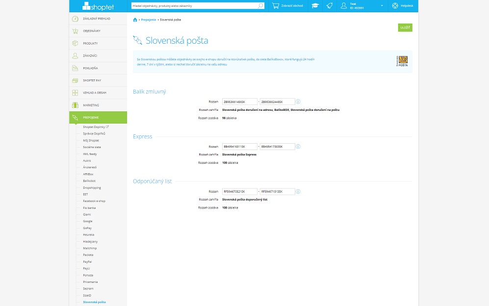489x306 pixels.
Task: Click Balík zmluvný range end field
Action: point(277,102)
